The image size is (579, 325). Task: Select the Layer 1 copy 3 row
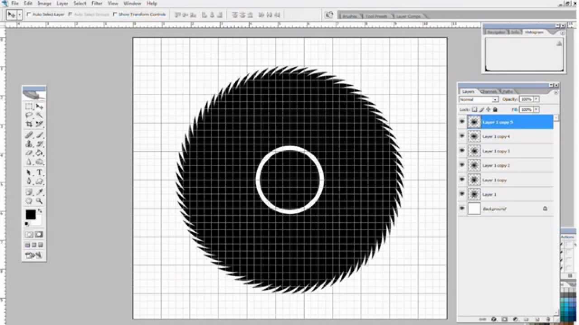tap(510, 151)
